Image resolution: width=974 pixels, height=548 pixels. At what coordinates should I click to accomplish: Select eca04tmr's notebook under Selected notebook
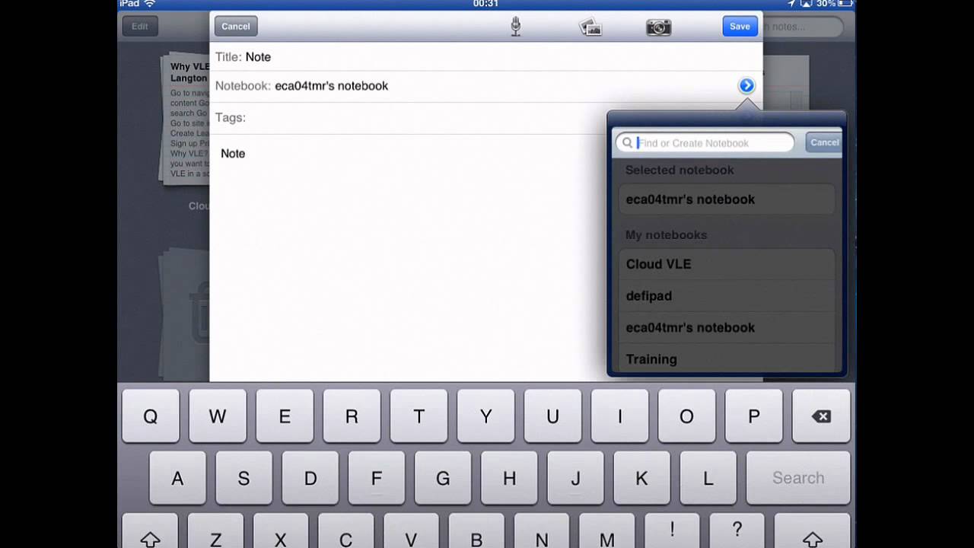726,199
